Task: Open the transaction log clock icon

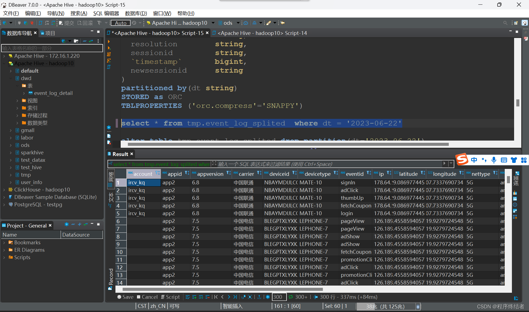Action: tap(134, 23)
